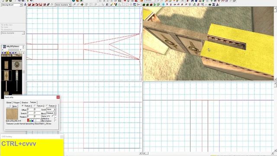277x156 pixels.
Task: Click the black camera-like icon in right toolbar
Action: click(x=210, y=5)
